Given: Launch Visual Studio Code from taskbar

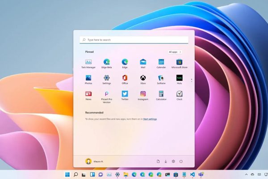Looking at the screenshot, I should [x=193, y=175].
